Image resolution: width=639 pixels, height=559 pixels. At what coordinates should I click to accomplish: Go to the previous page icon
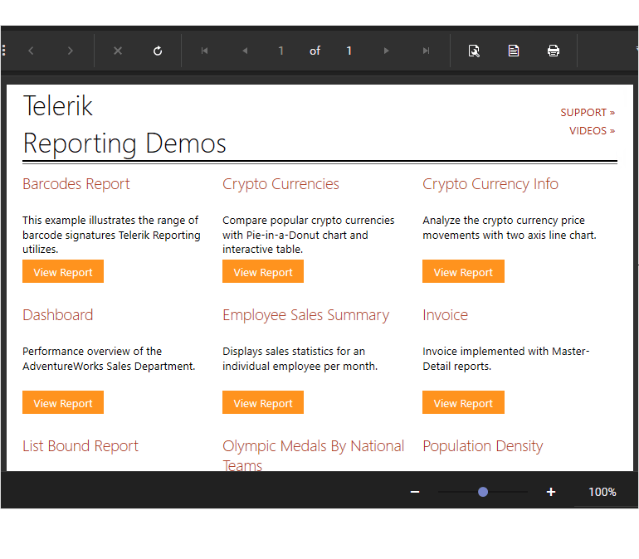pos(245,51)
